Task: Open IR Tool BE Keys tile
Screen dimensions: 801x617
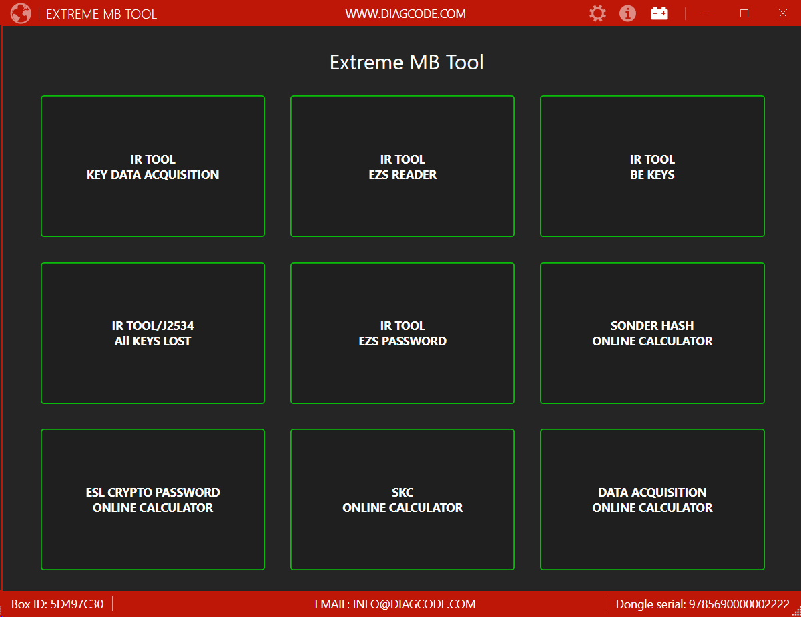Action: click(x=652, y=166)
